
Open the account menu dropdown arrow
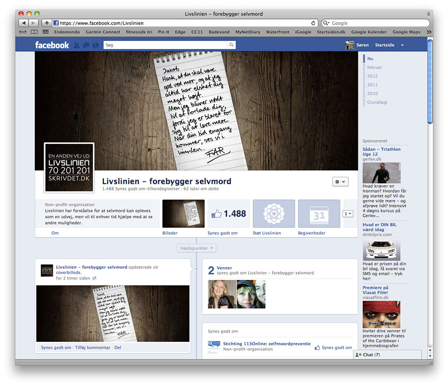click(x=402, y=45)
